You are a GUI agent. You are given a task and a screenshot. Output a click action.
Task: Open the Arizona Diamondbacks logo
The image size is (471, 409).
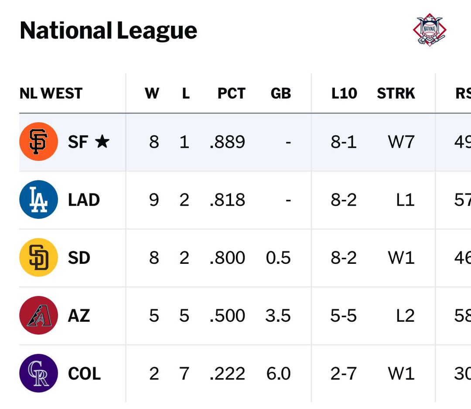pos(38,315)
